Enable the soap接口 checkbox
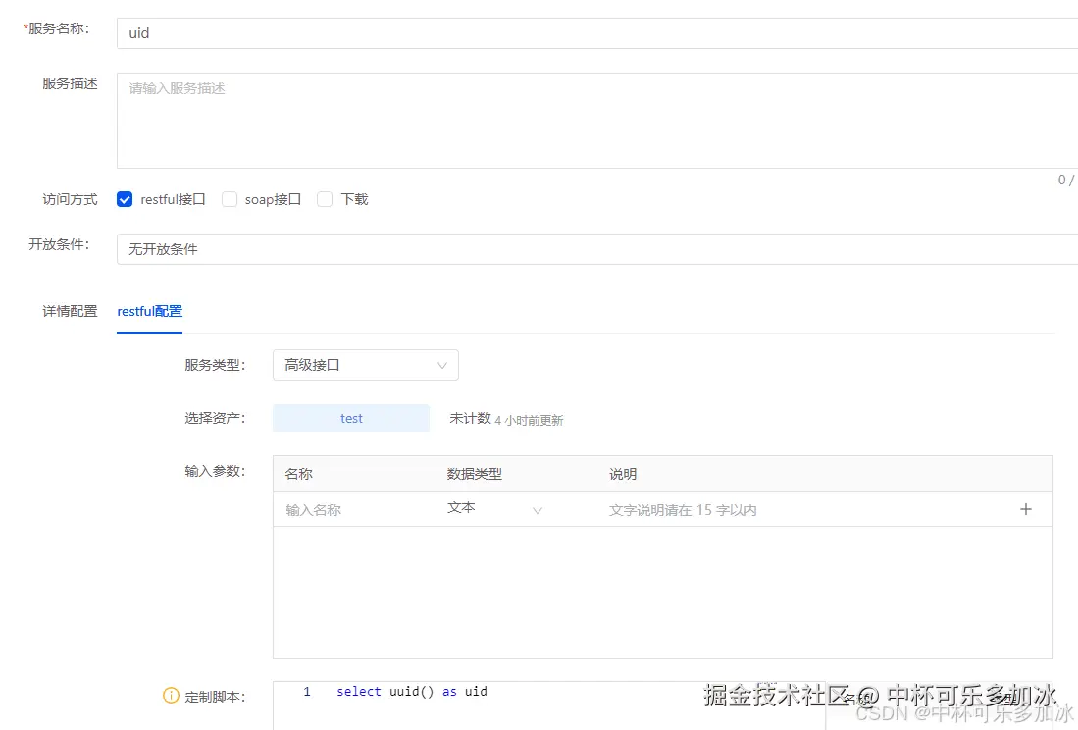The height and width of the screenshot is (730, 1078). click(229, 198)
